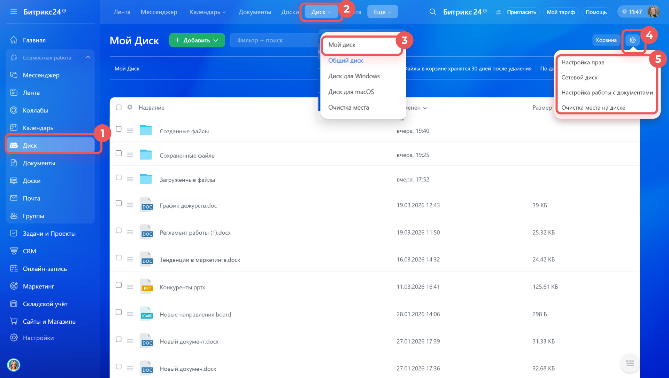This screenshot has width=669, height=378.
Task: Select the Регламент работы (1).docx checkbox
Action: click(x=118, y=231)
